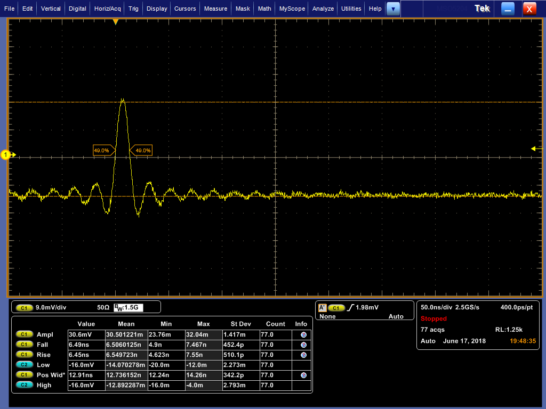
Task: Click the left 49.0% cursor label
Action: [x=102, y=151]
